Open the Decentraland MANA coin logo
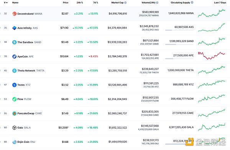 [x=14, y=14]
